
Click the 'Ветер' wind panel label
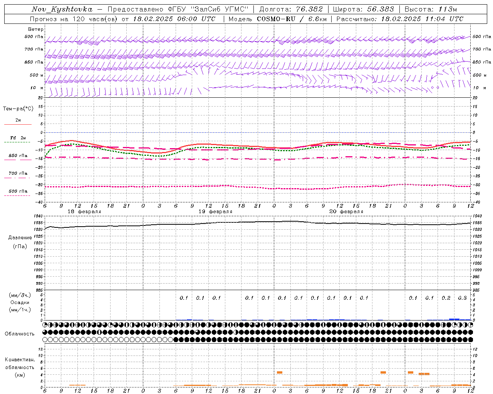tap(35, 29)
